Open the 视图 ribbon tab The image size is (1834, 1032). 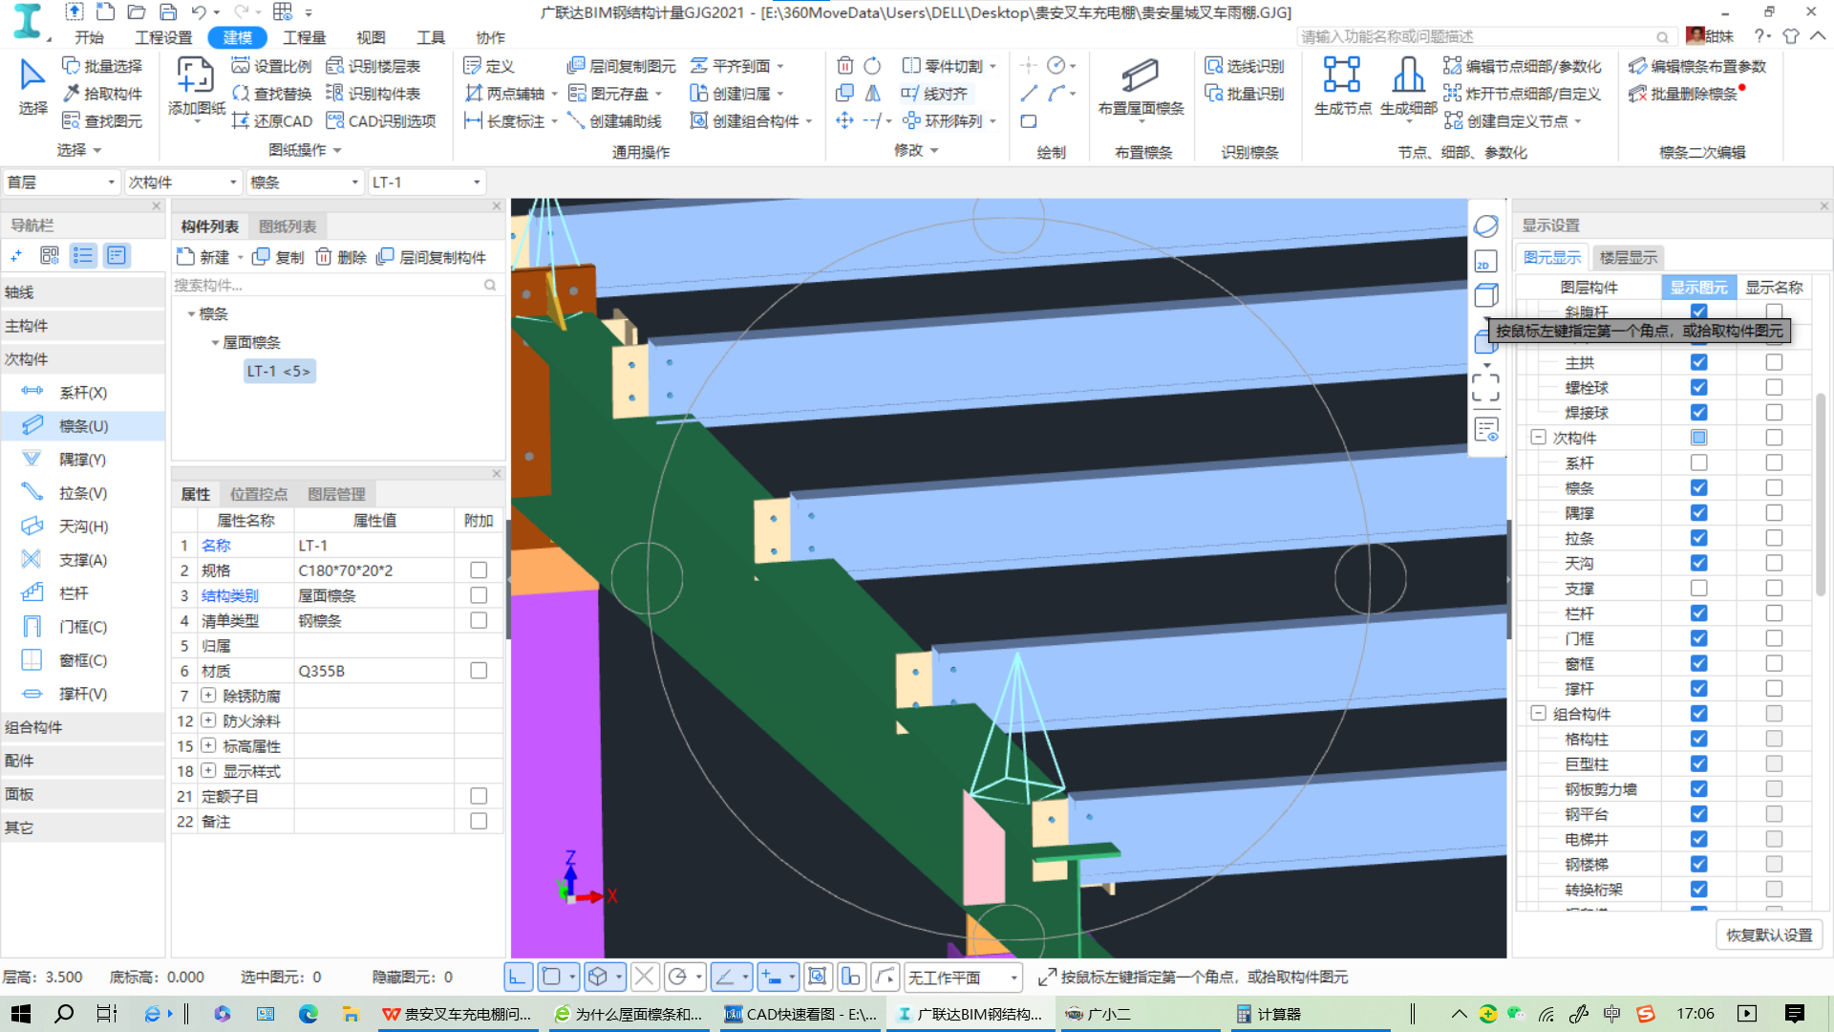(x=371, y=37)
